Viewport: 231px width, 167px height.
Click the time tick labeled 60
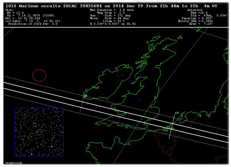click(x=177, y=113)
